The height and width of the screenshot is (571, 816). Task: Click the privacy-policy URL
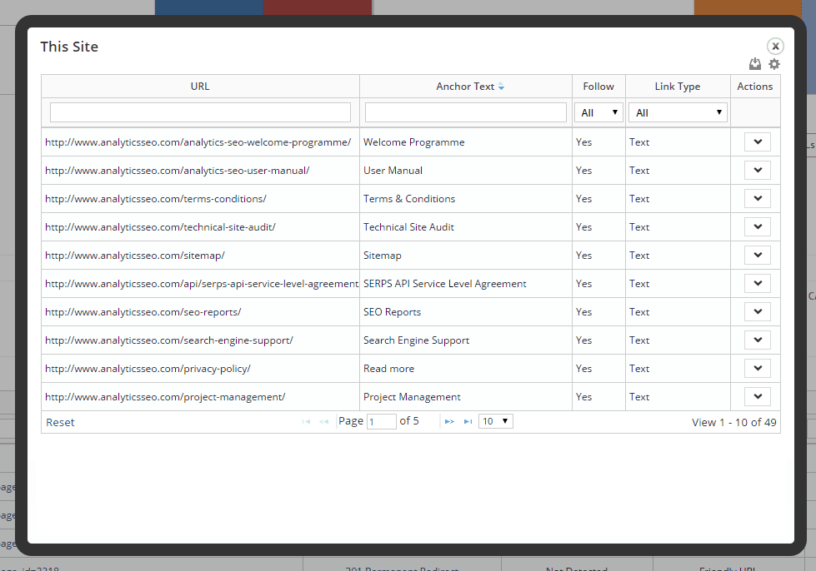point(148,369)
